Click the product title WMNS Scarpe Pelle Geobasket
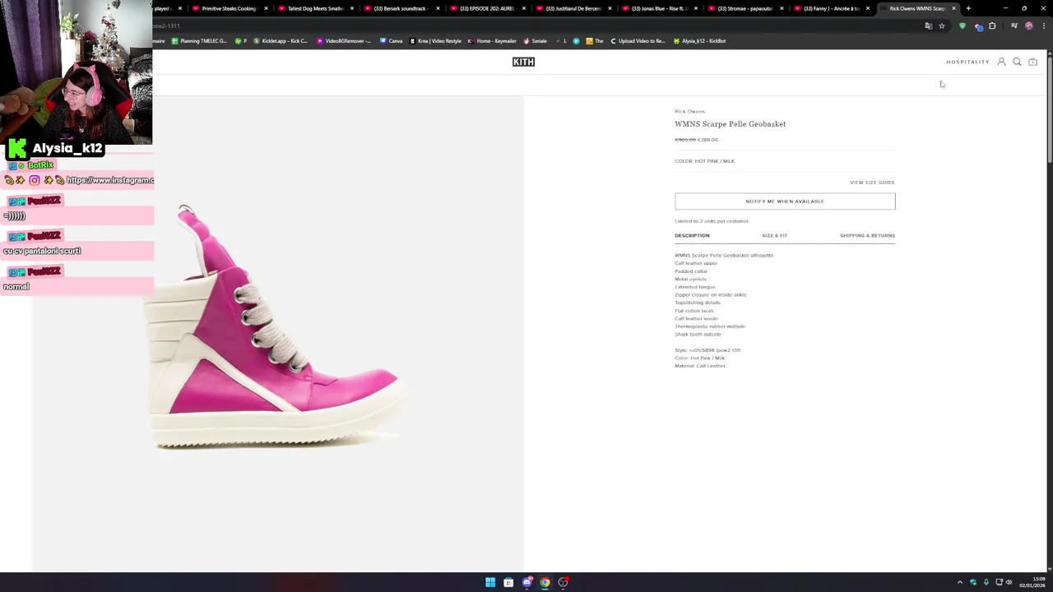1053x592 pixels. point(730,124)
